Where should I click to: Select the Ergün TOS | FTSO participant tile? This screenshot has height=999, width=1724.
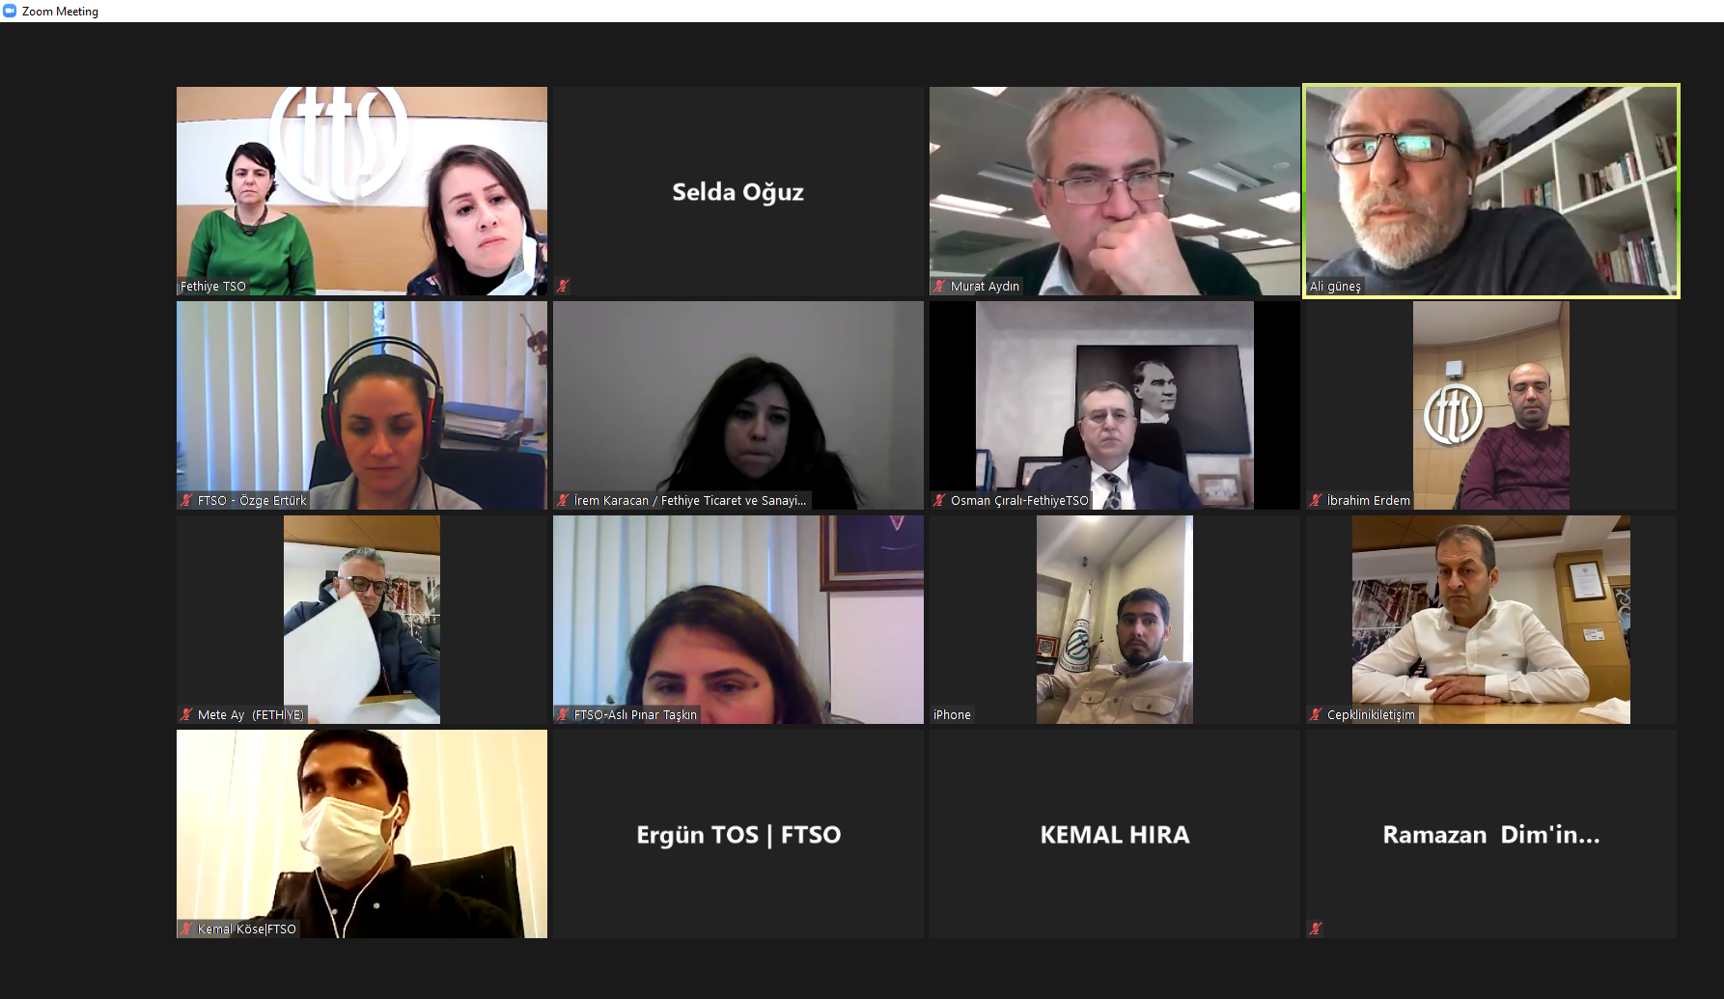(x=738, y=834)
